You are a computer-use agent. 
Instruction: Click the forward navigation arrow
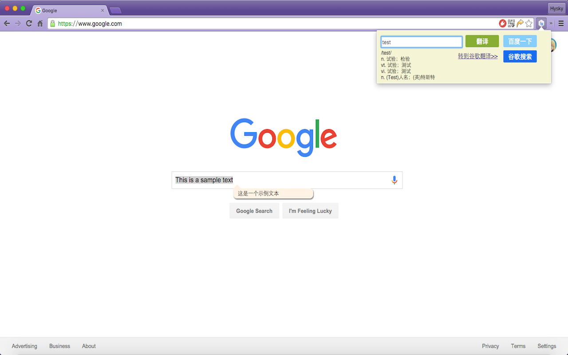click(18, 24)
